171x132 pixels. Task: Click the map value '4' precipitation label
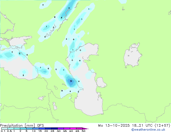point(69,8)
